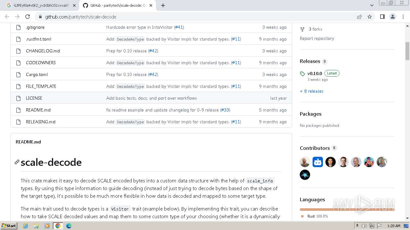Click the forks icon in sidebar
The height and width of the screenshot is (230, 410).
tap(302, 29)
